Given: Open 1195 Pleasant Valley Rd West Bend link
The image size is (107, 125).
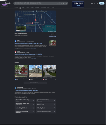Looking at the screenshot, I should click(x=26, y=90).
